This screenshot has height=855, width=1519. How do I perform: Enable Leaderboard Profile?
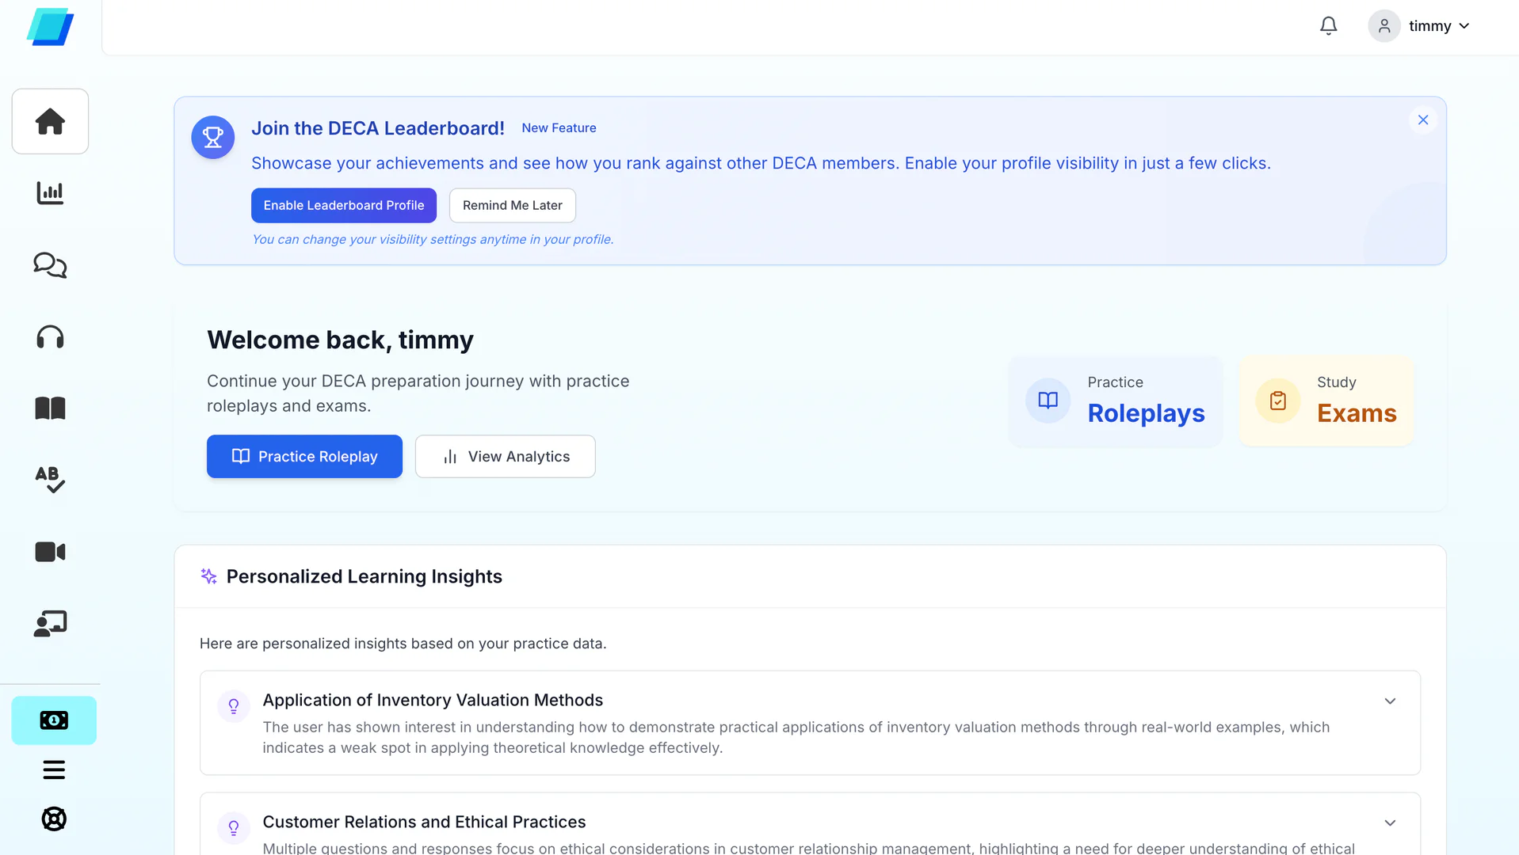pyautogui.click(x=343, y=205)
